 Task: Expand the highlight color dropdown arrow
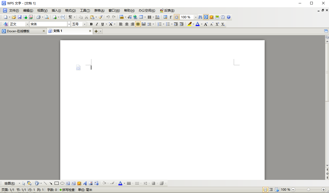tap(193, 24)
